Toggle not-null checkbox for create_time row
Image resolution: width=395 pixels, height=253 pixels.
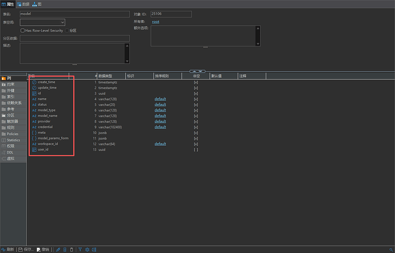pos(196,82)
